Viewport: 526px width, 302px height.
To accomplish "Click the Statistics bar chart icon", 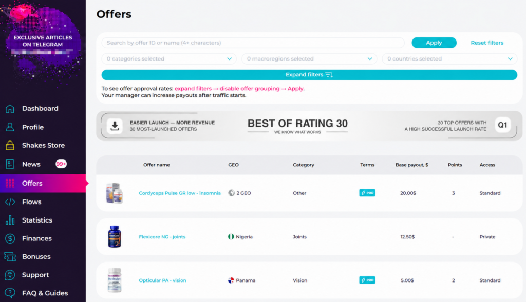I will click(x=10, y=220).
